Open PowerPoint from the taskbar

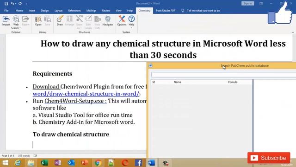[85, 163]
